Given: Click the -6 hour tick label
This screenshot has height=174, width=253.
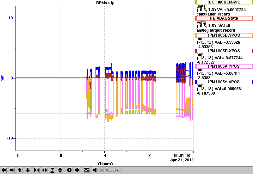Looking at the screenshot, I should (60, 156).
